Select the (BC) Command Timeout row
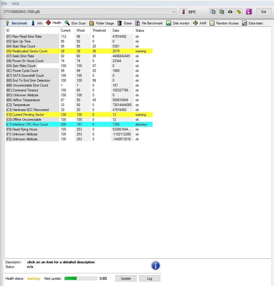Viewport: 274px width, 286px height. pos(79,90)
